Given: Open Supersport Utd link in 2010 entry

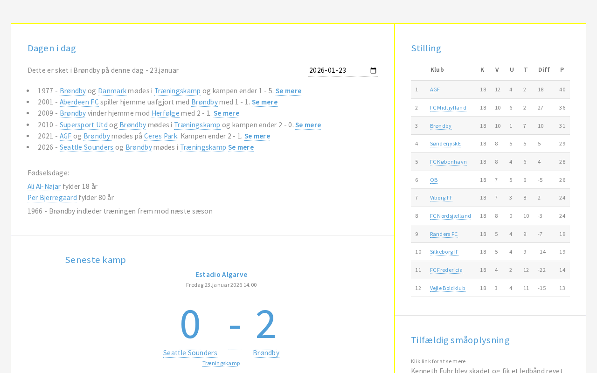Looking at the screenshot, I should click(83, 125).
